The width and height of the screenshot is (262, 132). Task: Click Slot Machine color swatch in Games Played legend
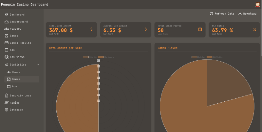(210, 57)
